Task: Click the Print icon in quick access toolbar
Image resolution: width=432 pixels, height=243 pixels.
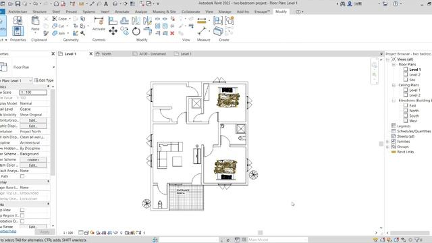Action: pyautogui.click(x=56, y=4)
